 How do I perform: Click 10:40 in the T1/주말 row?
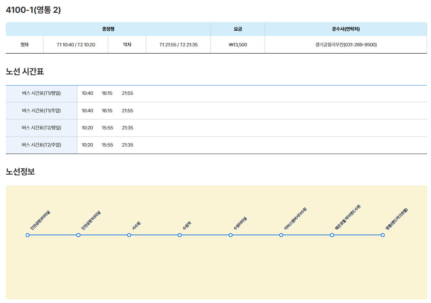click(87, 111)
